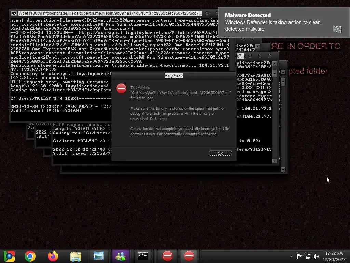Click scroll-up arrow beside 'plication%2Fv' line
Viewport: 350px width, 263px height.
pyautogui.click(x=275, y=64)
